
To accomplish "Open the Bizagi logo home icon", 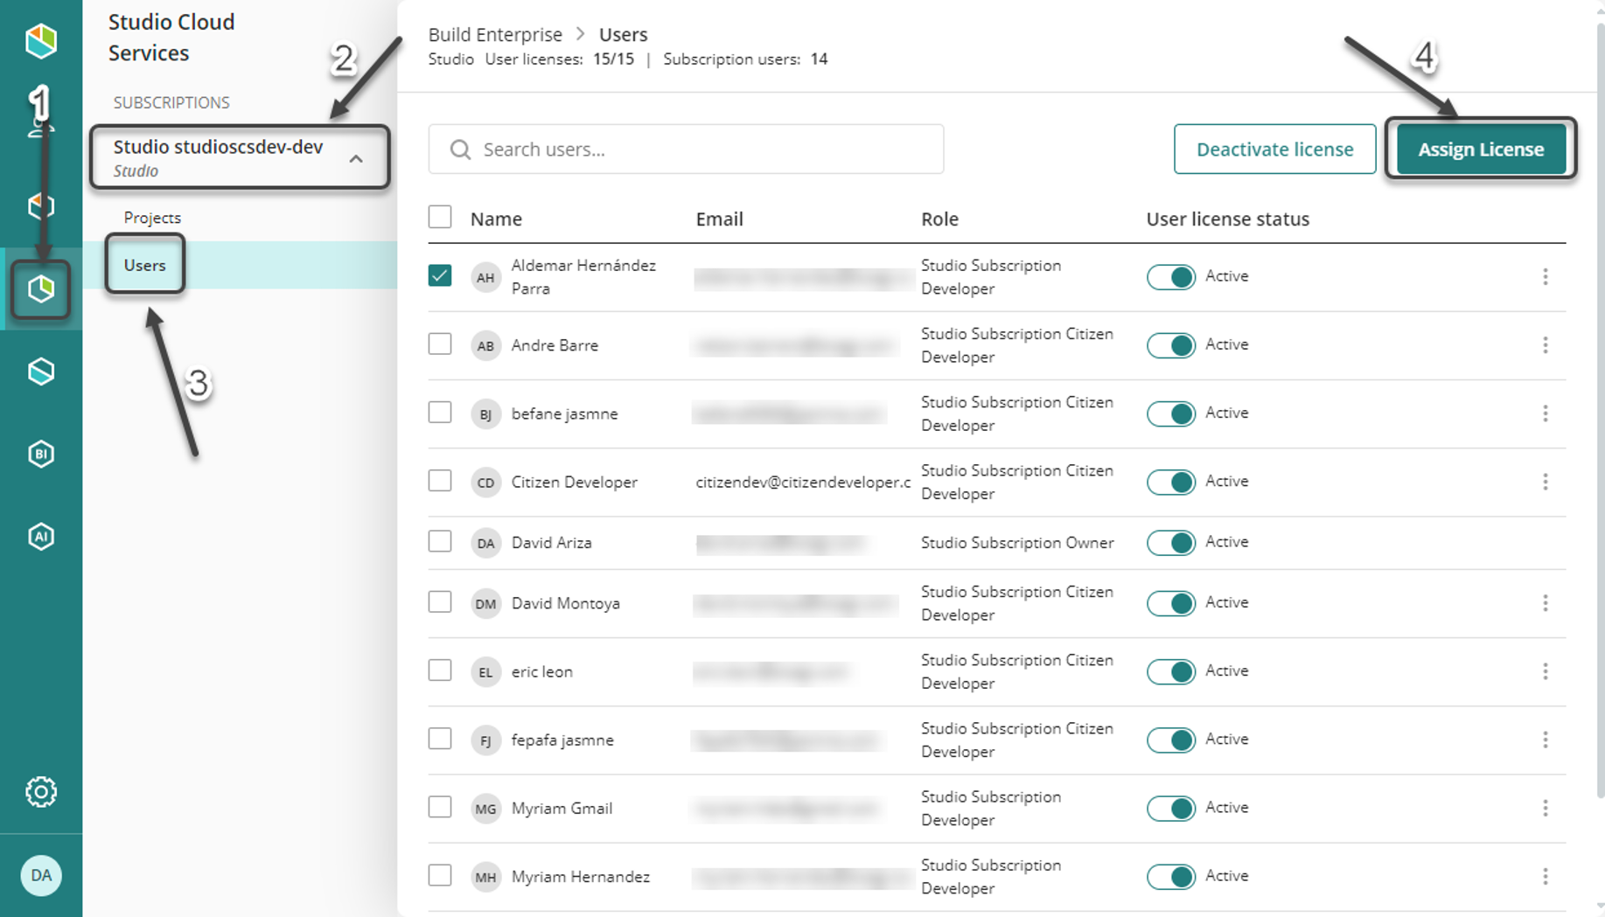I will [41, 40].
